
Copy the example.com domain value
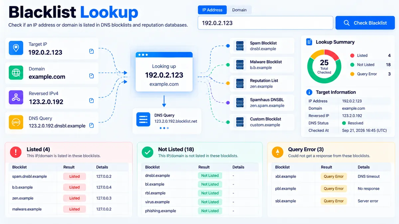(91, 76)
